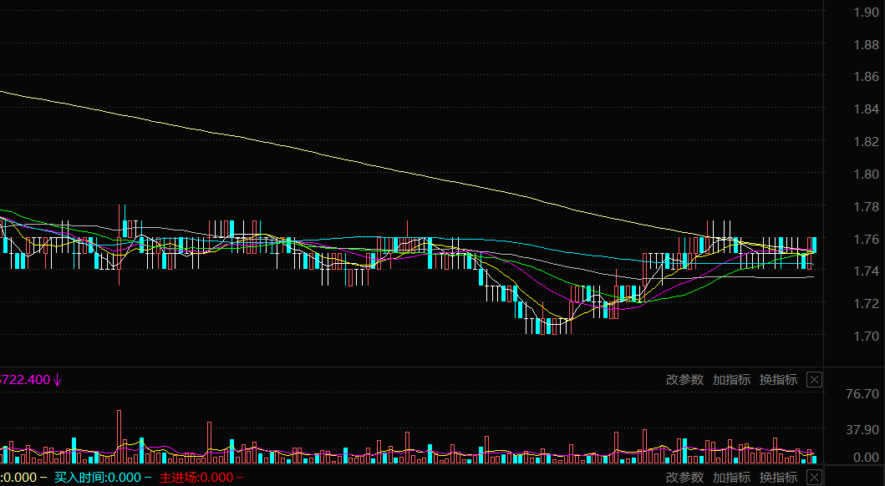The image size is (885, 486).
Task: Click the tallest red volume bar
Action: (120, 436)
